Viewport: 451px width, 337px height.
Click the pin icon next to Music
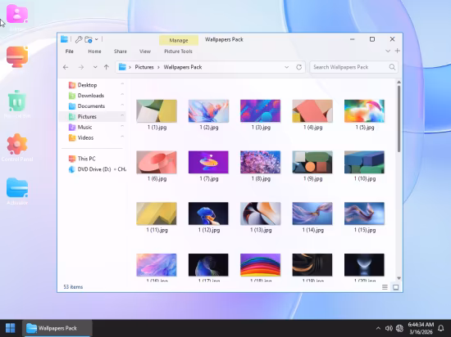tap(122, 126)
